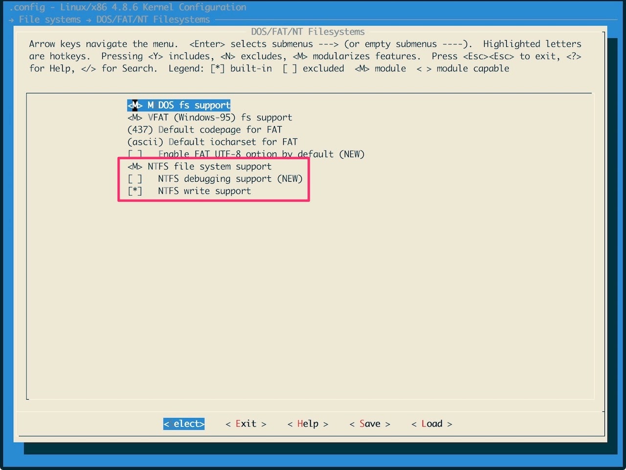Viewport: 626px width, 470px height.
Task: Open Help from the bottom bar
Action: coord(308,424)
